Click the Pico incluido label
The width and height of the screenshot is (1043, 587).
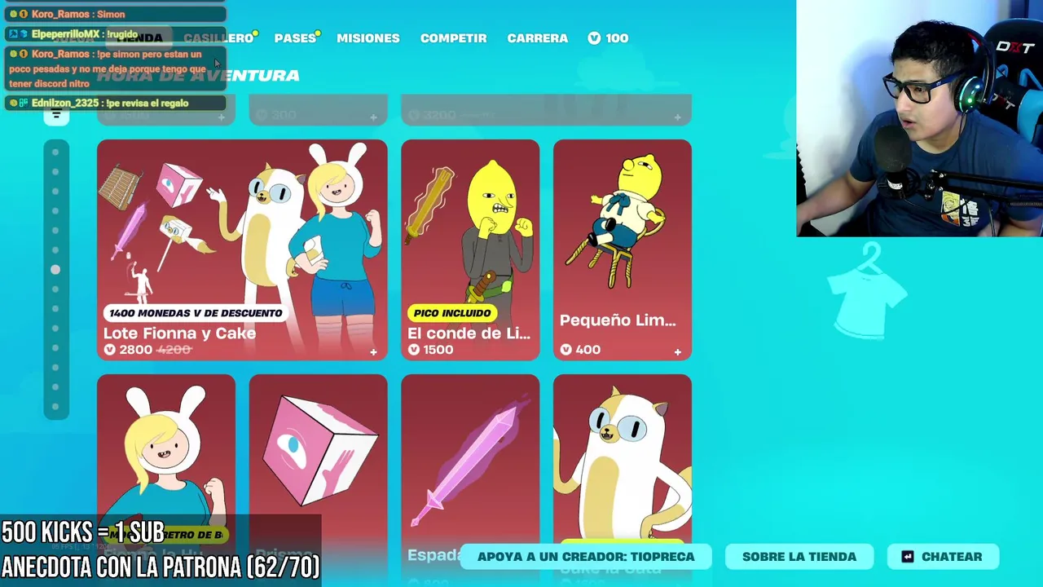click(x=452, y=313)
